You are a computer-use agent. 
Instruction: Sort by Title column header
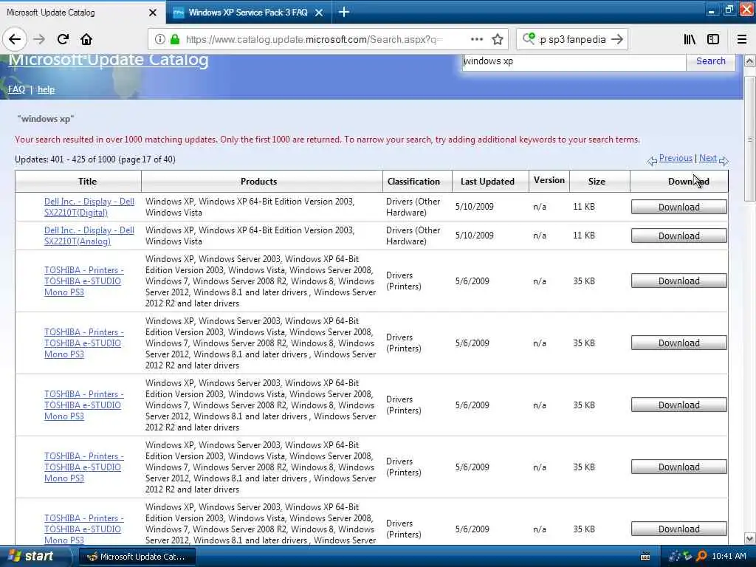click(87, 182)
